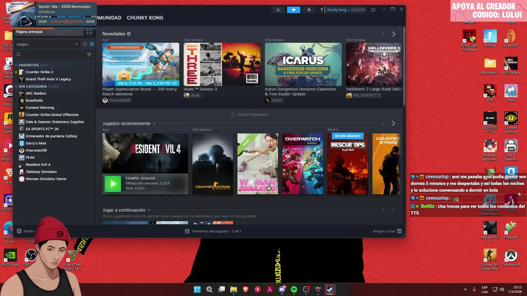Image resolution: width=527 pixels, height=296 pixels.
Task: Open Icarus Dangerous Horizons news thumbnail
Action: (303, 64)
